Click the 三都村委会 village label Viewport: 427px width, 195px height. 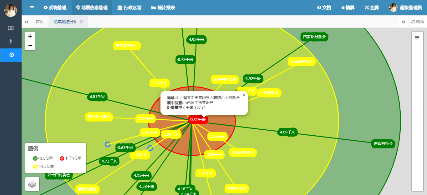[x=269, y=92]
